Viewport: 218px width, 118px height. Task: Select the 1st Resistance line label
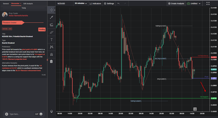click(203, 56)
